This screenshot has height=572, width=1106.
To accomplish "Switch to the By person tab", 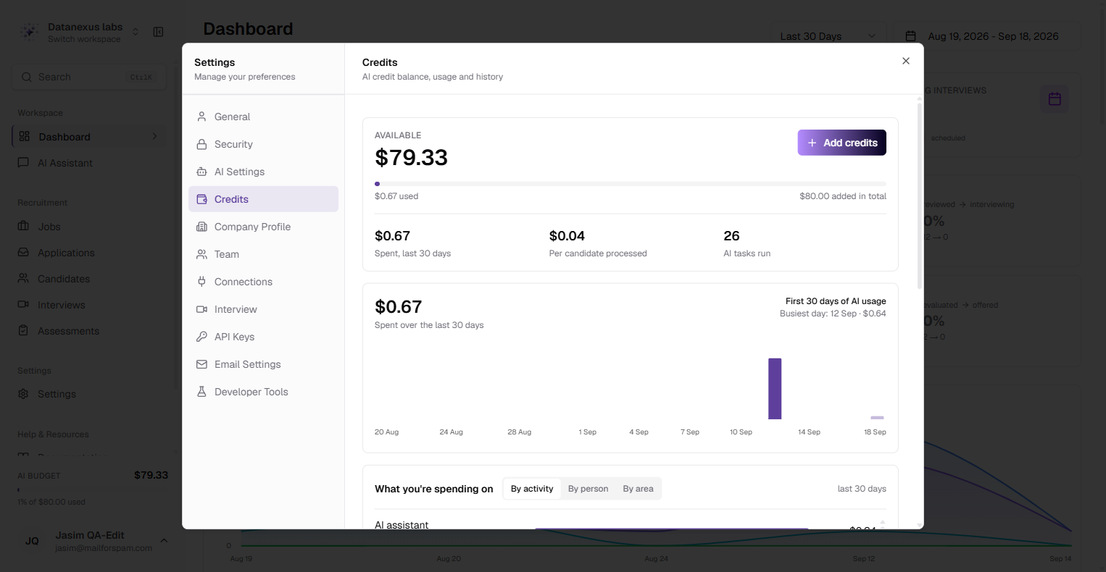I will [588, 489].
